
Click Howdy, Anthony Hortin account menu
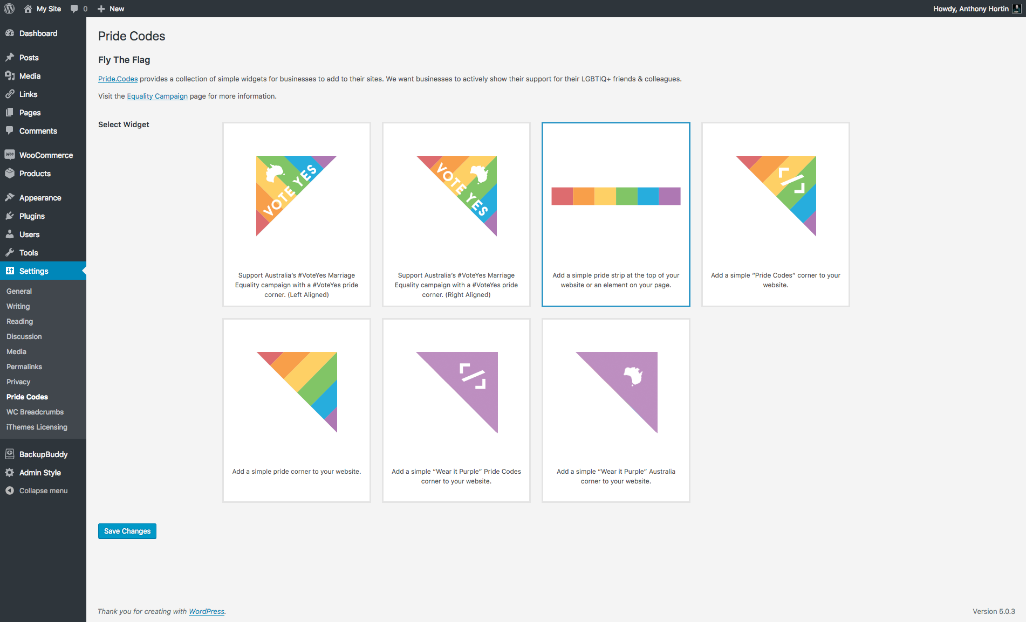[x=971, y=9]
